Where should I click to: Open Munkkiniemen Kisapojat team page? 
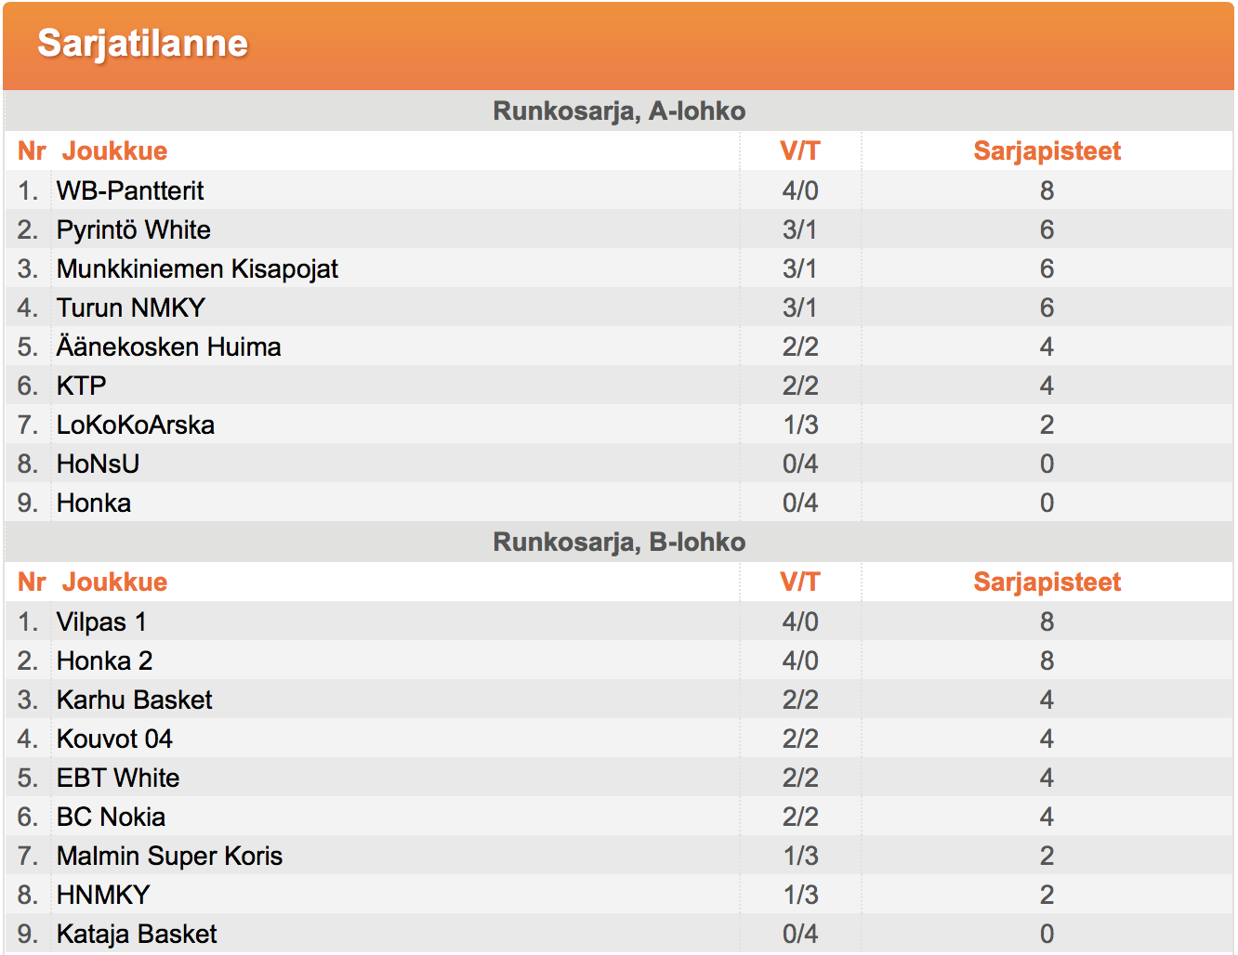coord(197,268)
